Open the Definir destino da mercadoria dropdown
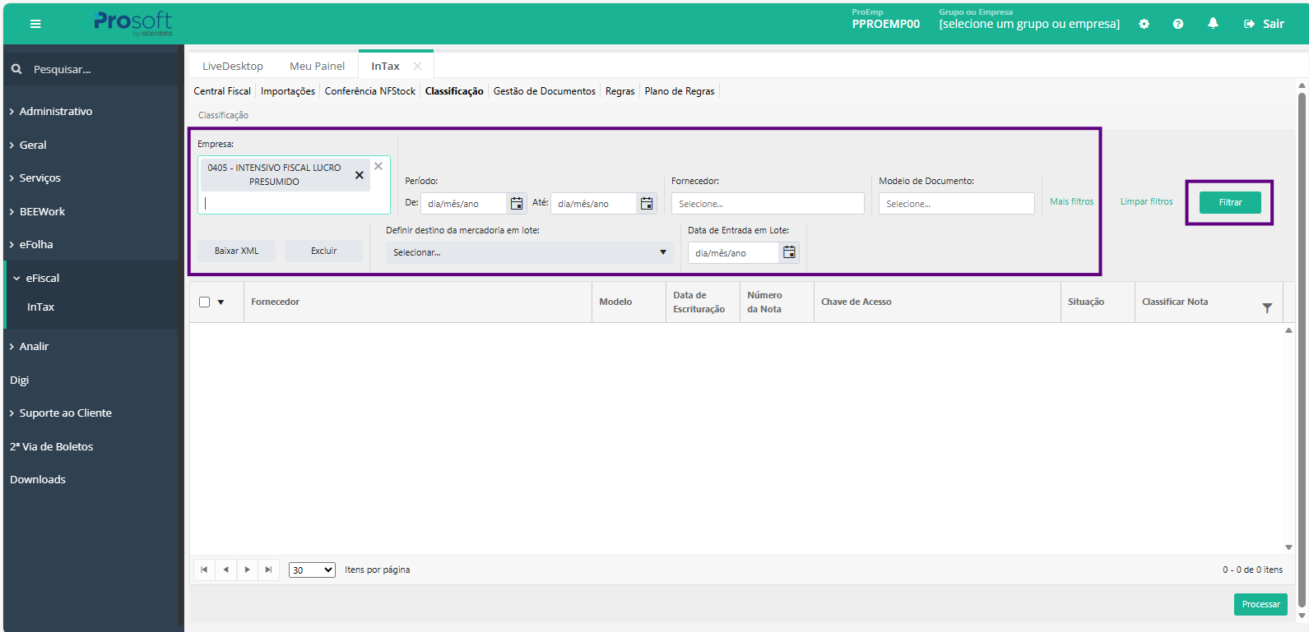The width and height of the screenshot is (1309, 632). pyautogui.click(x=528, y=252)
